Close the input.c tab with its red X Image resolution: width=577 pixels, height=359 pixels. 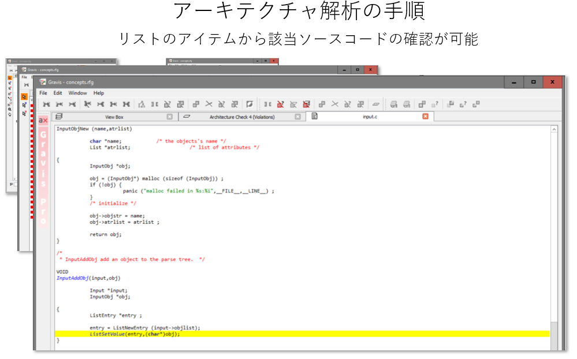(426, 117)
